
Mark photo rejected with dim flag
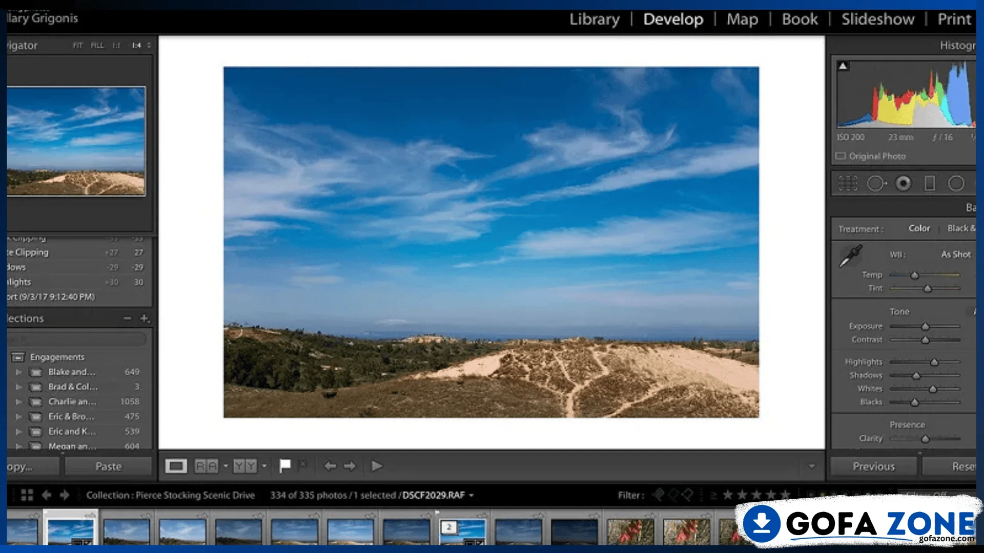tap(303, 464)
